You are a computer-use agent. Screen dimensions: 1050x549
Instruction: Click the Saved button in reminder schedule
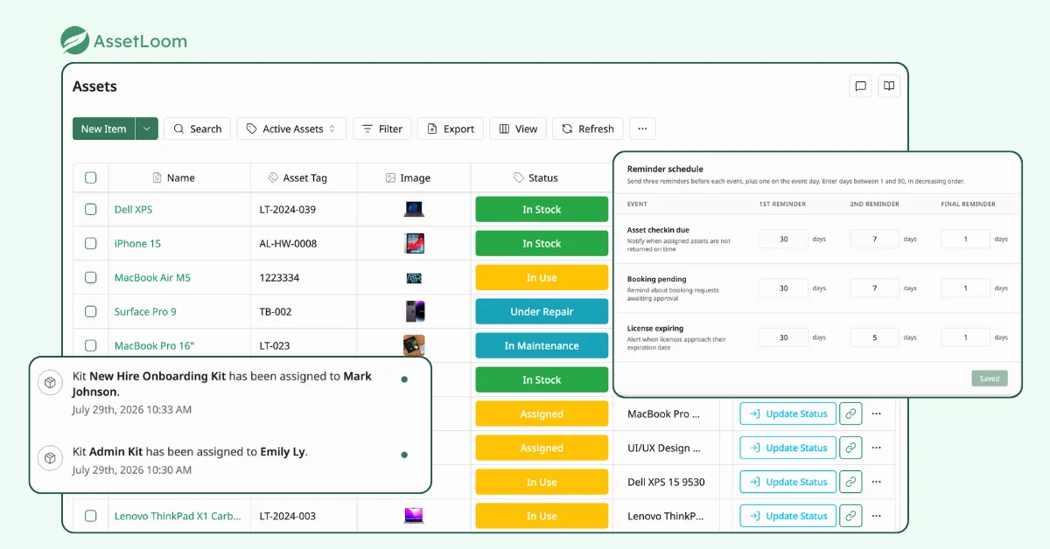[x=990, y=379]
